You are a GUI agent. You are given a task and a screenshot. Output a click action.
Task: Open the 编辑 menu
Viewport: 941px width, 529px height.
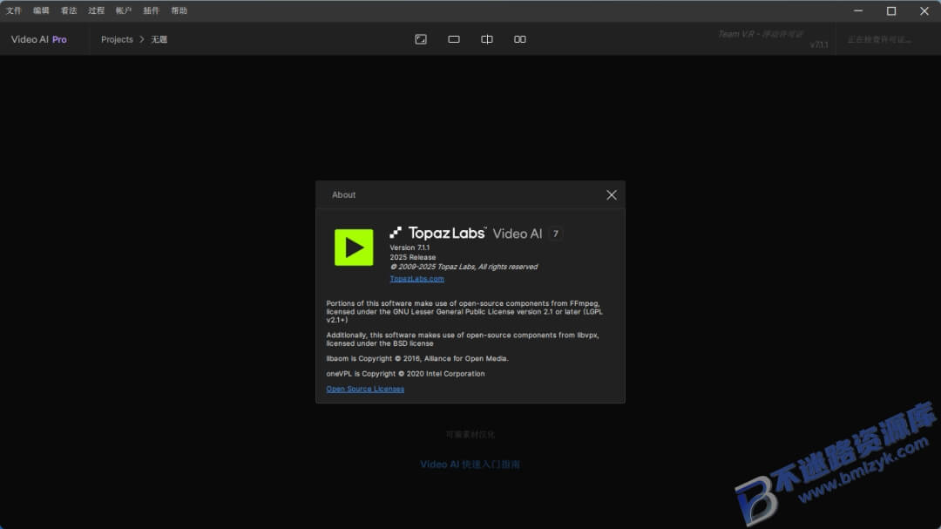coord(41,10)
